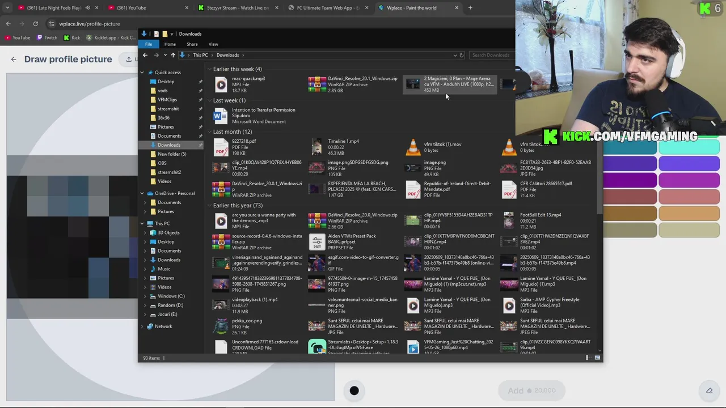Open address bar history dropdown
The width and height of the screenshot is (726, 408).
[x=455, y=55]
